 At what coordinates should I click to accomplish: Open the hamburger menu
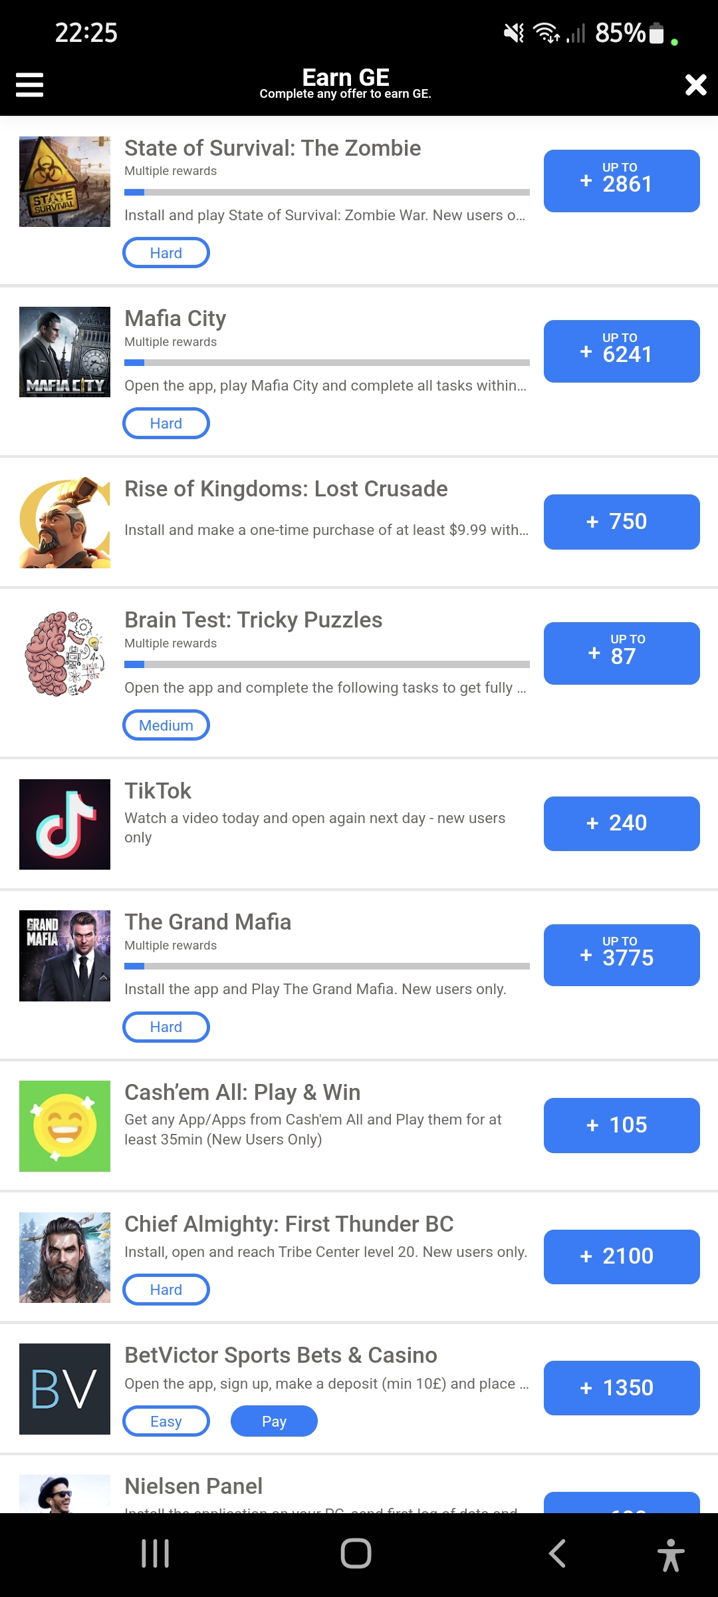[x=29, y=85]
